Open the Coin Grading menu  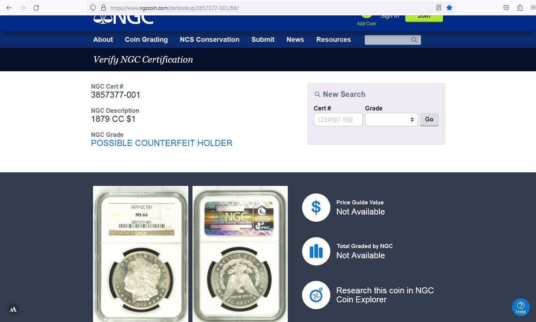146,40
